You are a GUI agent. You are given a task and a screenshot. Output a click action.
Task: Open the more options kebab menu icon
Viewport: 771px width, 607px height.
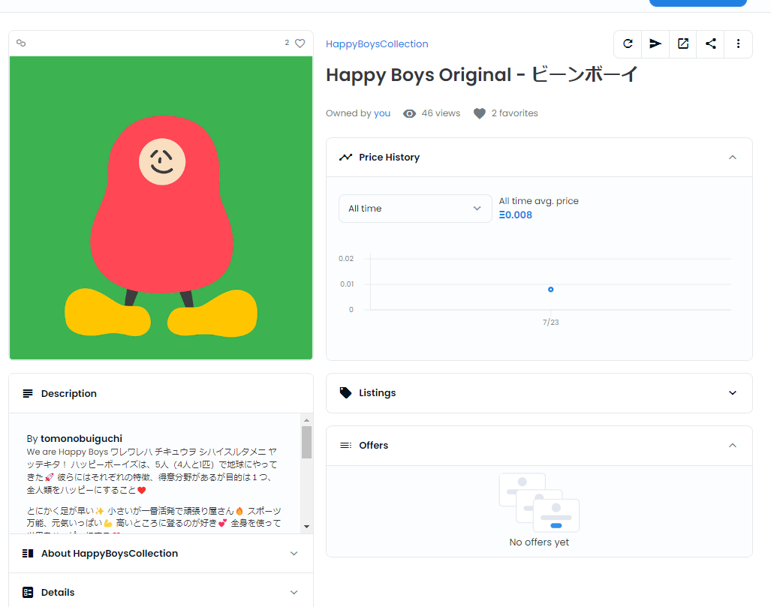click(739, 44)
